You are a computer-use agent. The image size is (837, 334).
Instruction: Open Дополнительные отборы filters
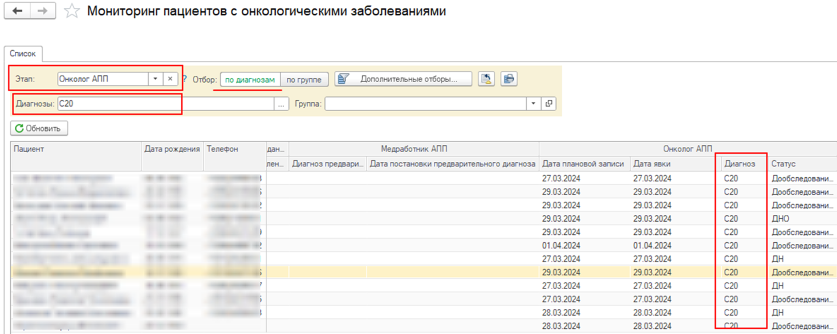(x=403, y=79)
